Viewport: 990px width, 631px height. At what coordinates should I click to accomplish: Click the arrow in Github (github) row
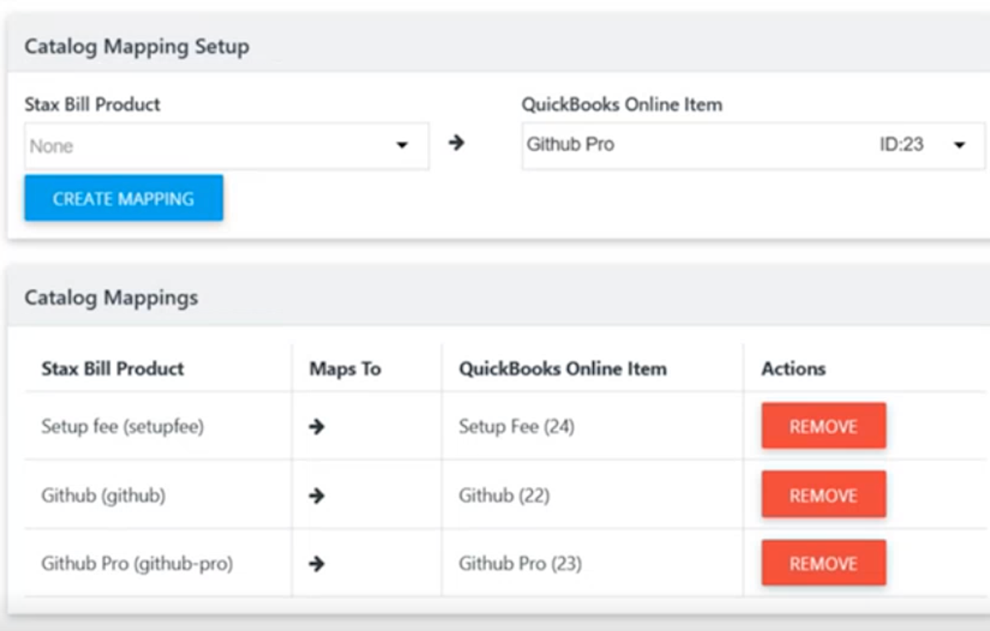317,496
